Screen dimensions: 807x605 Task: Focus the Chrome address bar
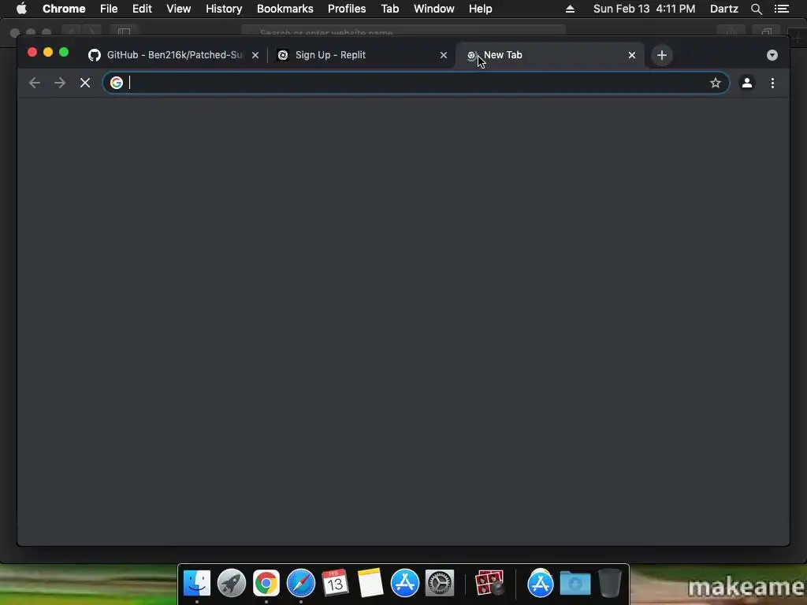point(416,83)
